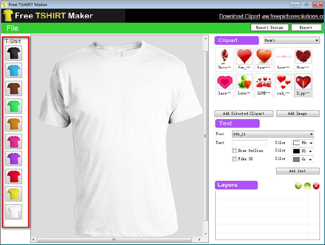The width and height of the screenshot is (325, 245).
Task: Click canvas scroll up arrow
Action: 205,39
